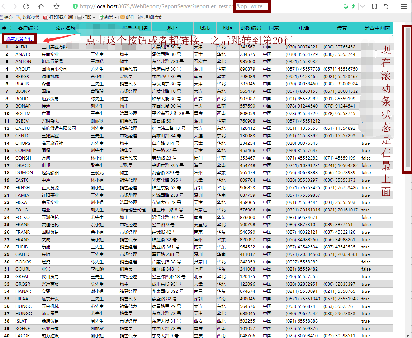412x338 pixels.
Task: Bookmark this page with the star icon
Action: (x=56, y=6)
